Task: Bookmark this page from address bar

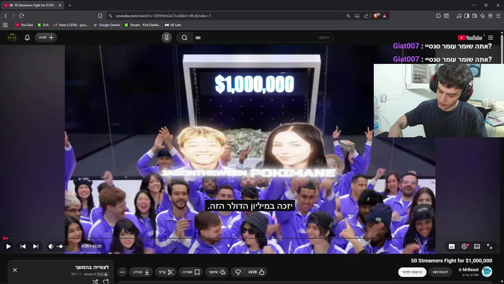Action: [100, 16]
